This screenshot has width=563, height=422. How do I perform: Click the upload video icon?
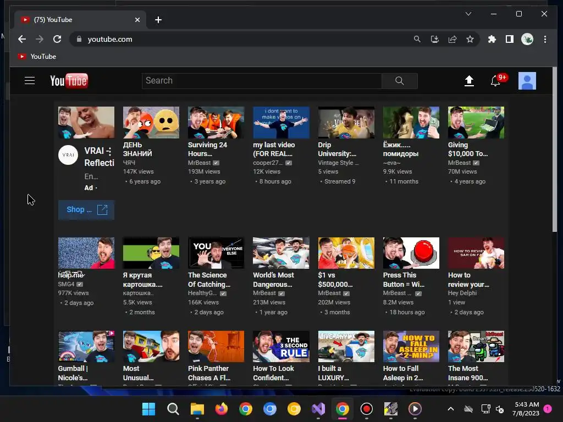[x=469, y=81]
